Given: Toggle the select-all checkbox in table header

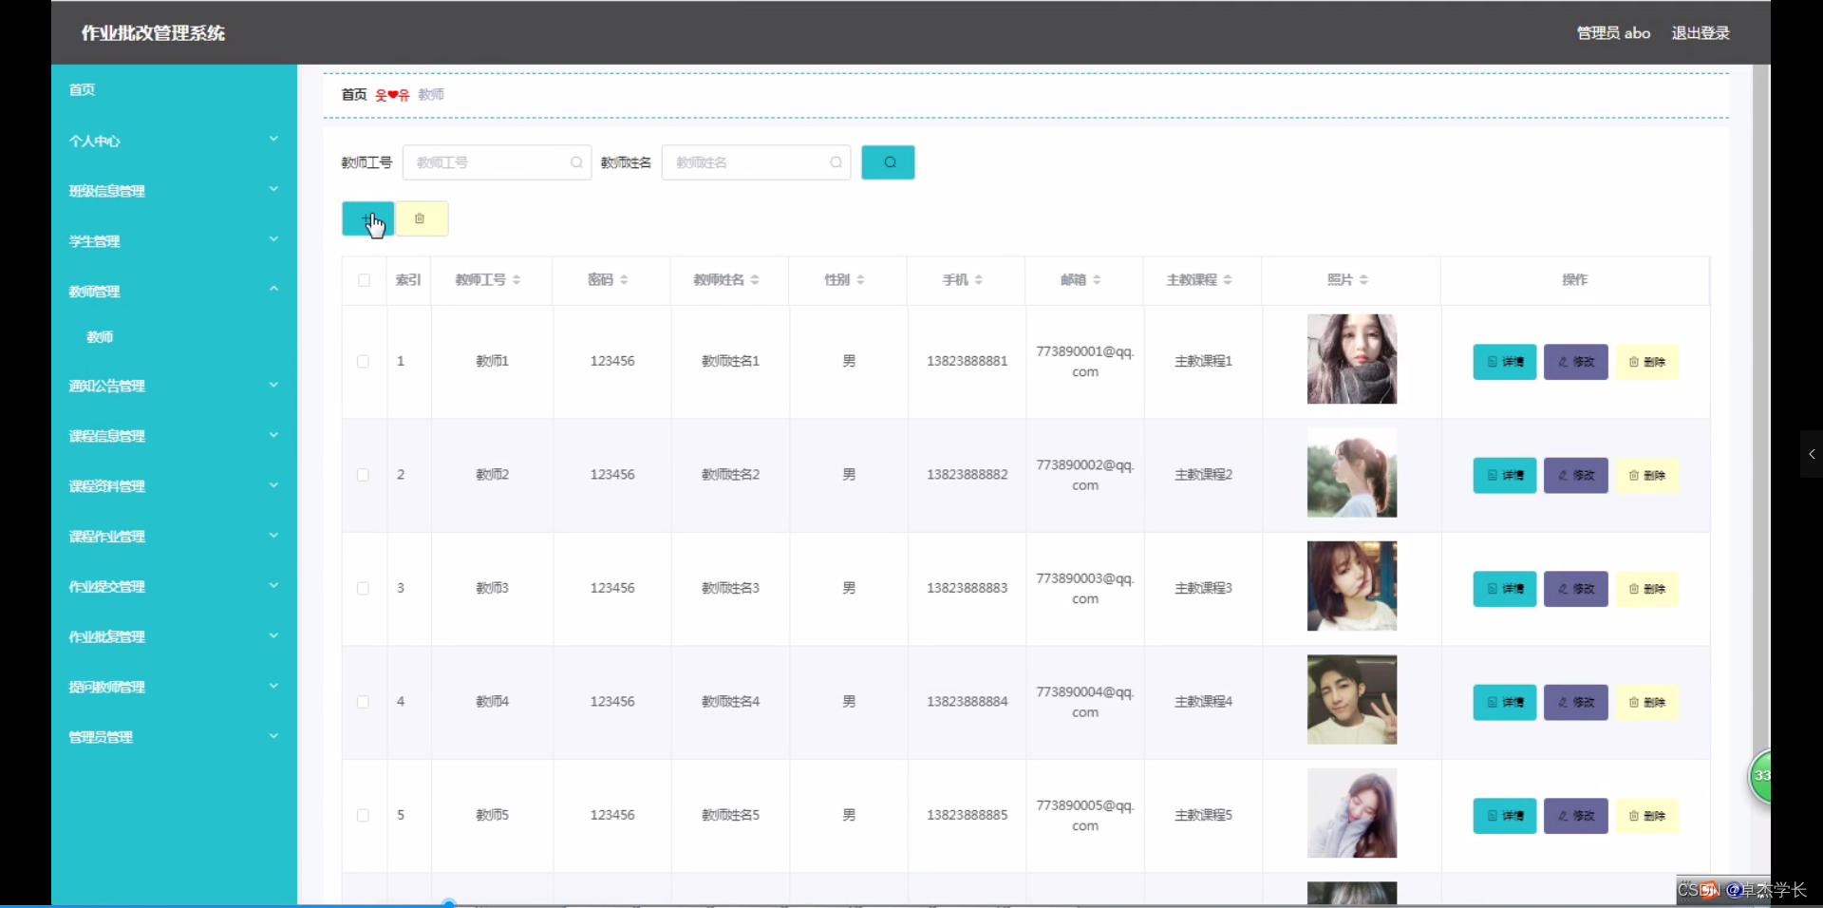Looking at the screenshot, I should point(364,281).
